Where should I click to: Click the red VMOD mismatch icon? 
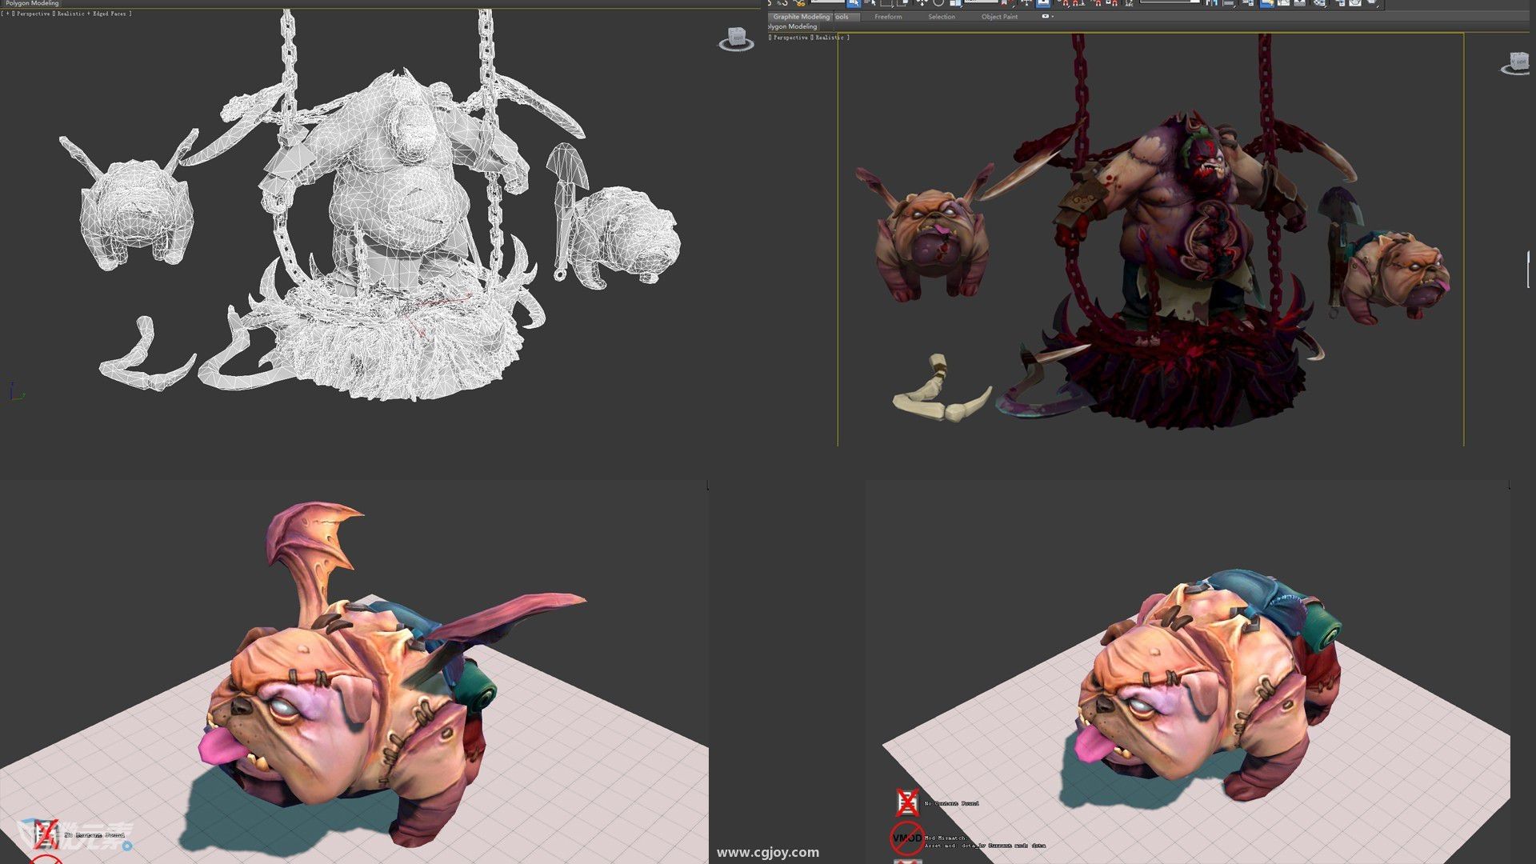(906, 838)
